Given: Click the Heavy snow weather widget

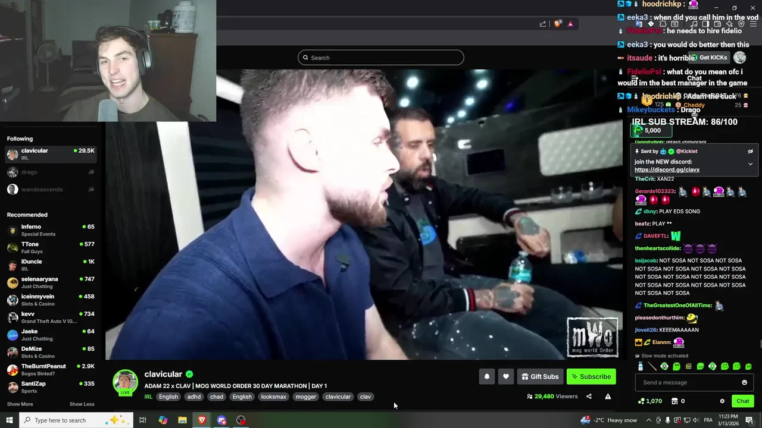Looking at the screenshot, I should (608, 420).
